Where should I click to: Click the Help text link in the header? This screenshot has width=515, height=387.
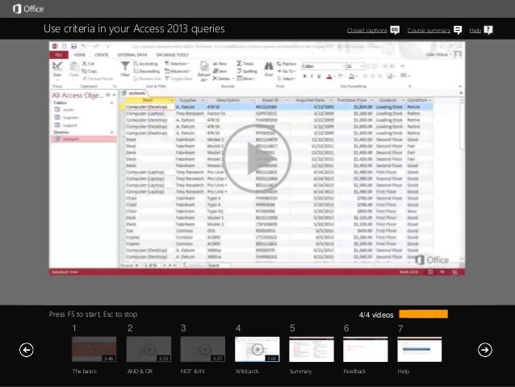475,31
